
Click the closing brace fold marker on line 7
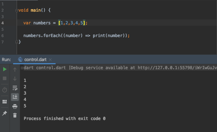pos(17,42)
